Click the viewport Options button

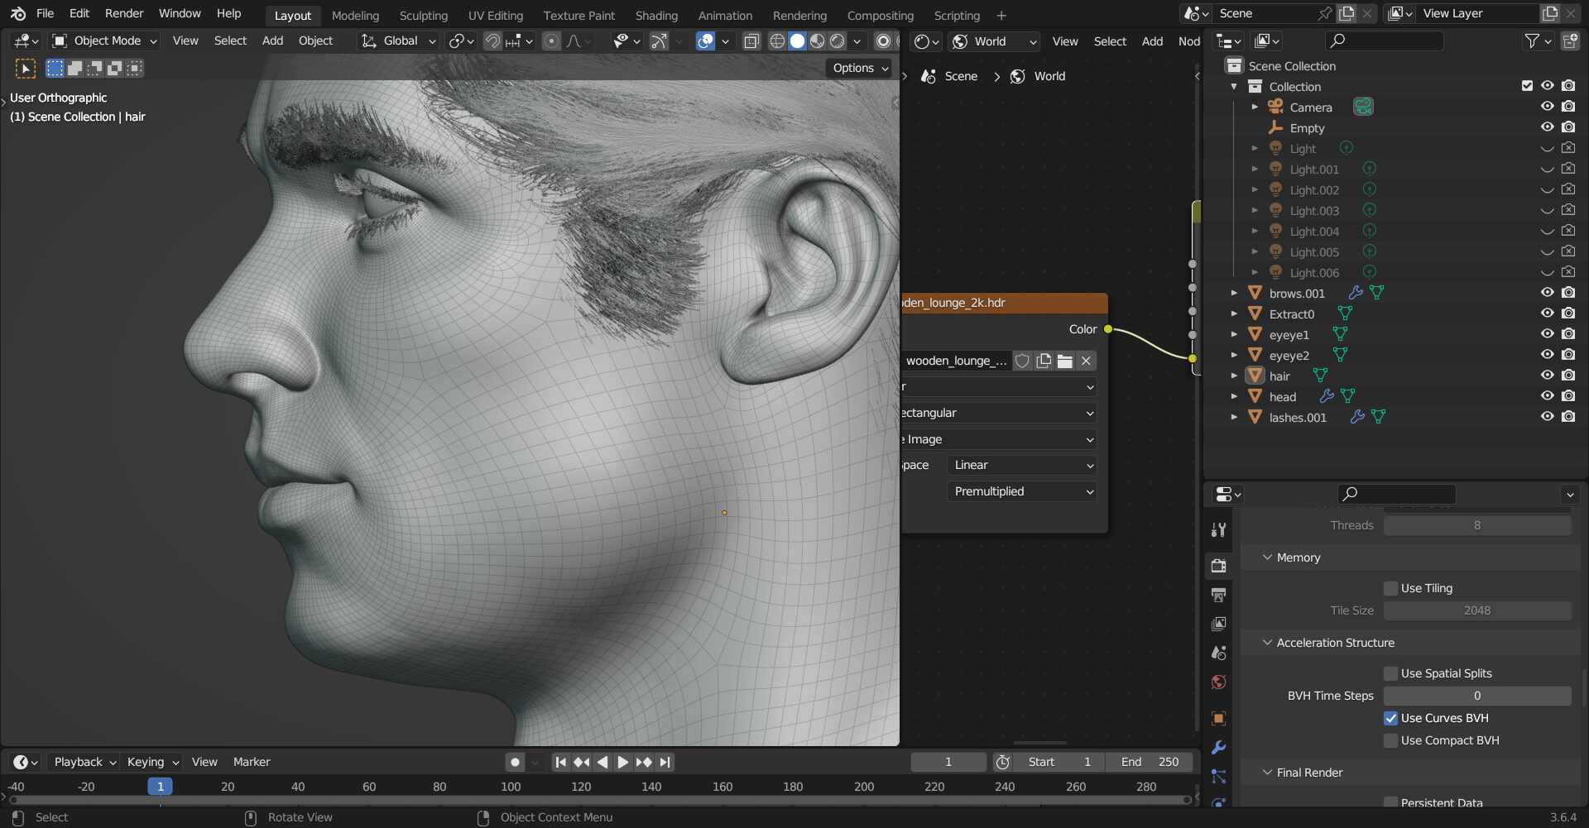click(x=860, y=68)
